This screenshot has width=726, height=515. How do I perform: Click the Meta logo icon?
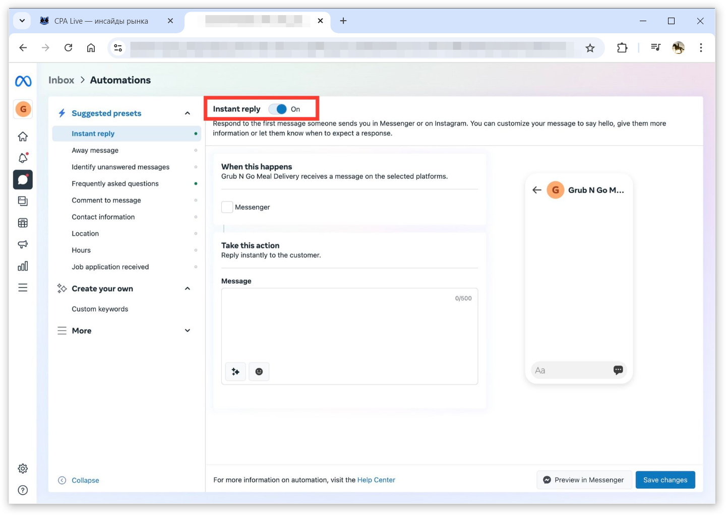pos(23,81)
